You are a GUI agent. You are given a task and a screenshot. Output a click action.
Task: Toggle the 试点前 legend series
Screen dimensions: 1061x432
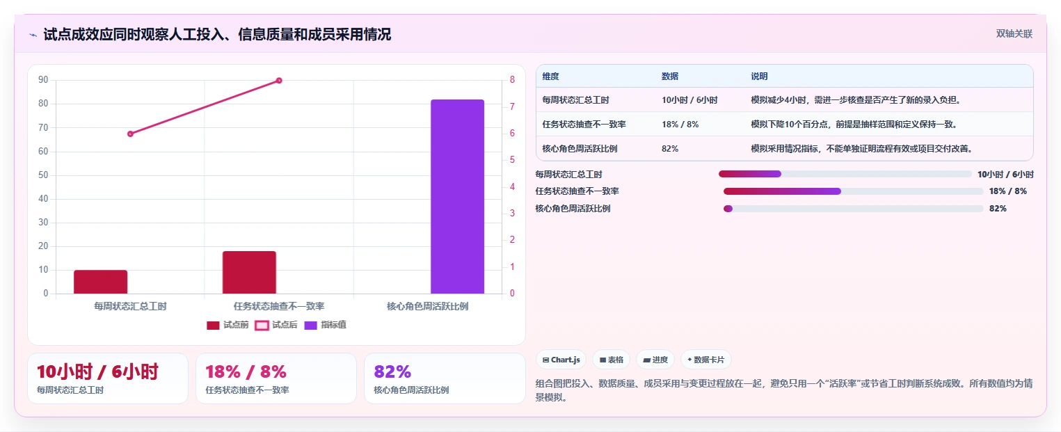[228, 325]
